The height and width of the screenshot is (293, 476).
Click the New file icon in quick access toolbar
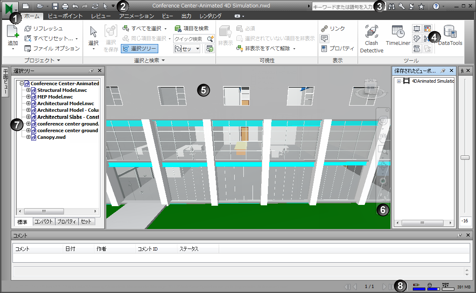pos(26,6)
